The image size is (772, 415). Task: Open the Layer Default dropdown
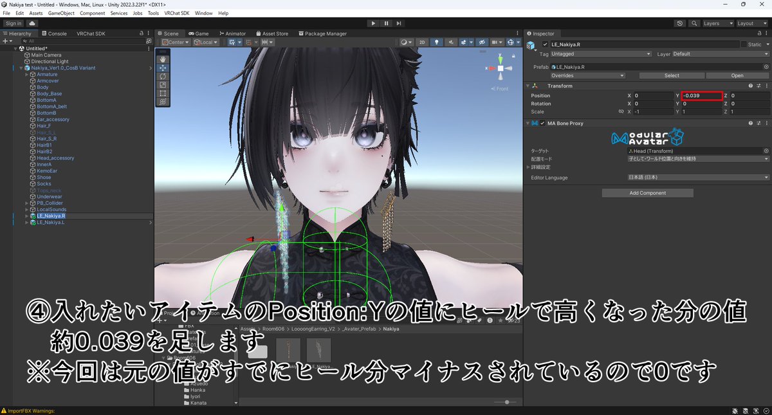point(721,54)
